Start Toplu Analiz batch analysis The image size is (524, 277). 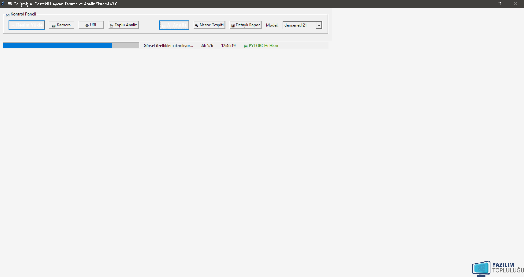click(123, 25)
